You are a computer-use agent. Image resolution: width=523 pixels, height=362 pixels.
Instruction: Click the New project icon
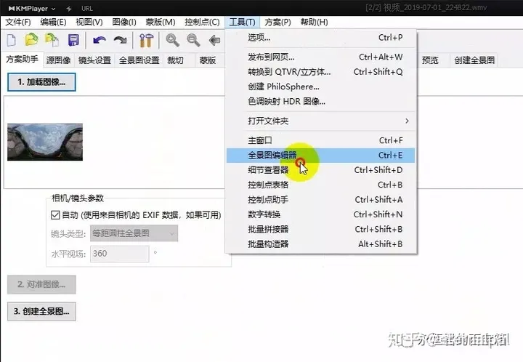pyautogui.click(x=12, y=40)
